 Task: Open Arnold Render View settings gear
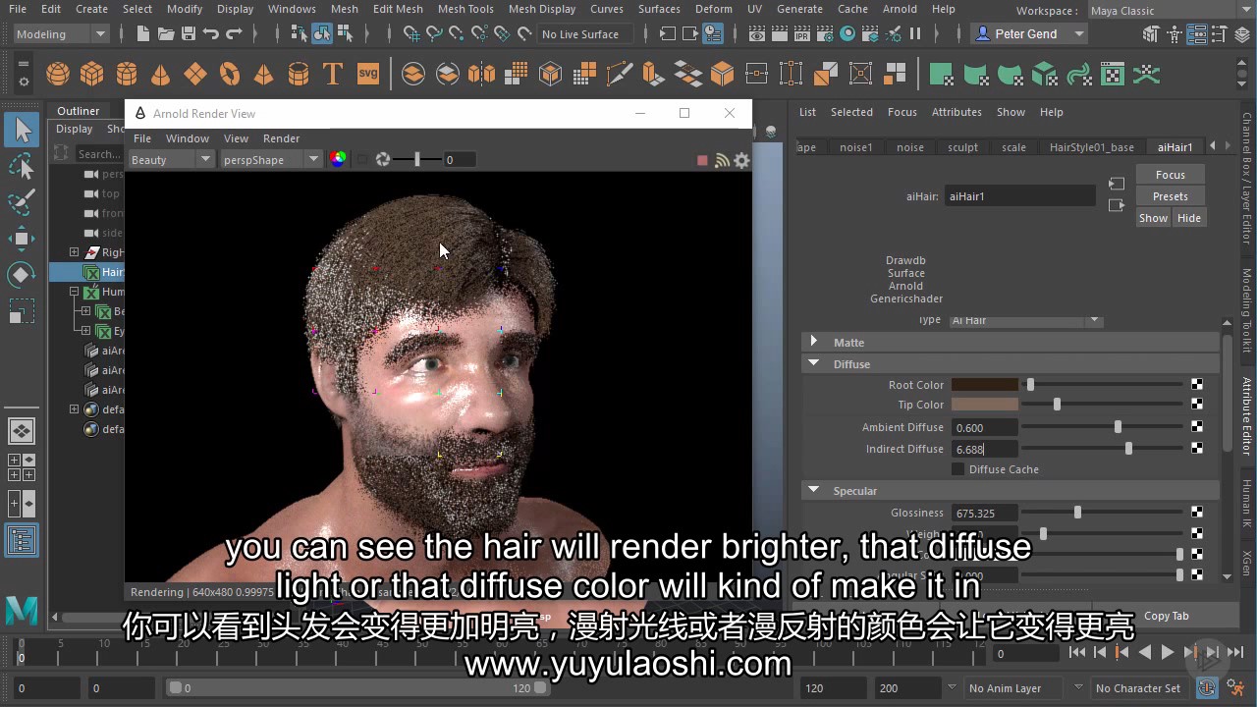coord(742,160)
